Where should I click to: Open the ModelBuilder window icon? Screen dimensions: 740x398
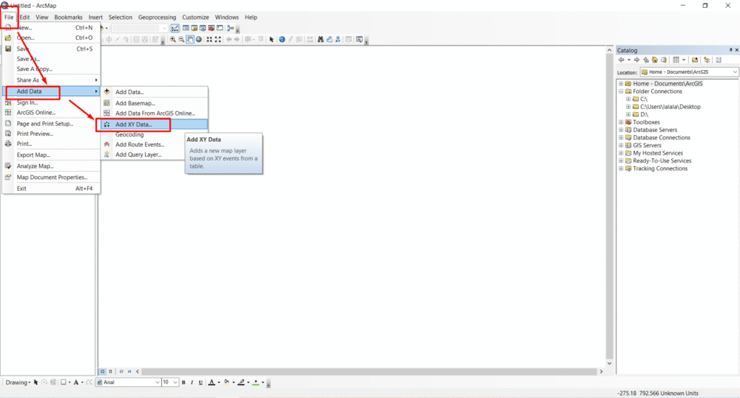231,28
